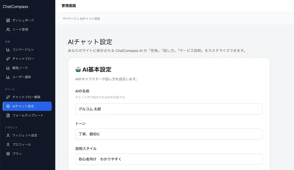Click the AIチャット設定 page heading
Viewport: 294px width, 170px height.
90,42
